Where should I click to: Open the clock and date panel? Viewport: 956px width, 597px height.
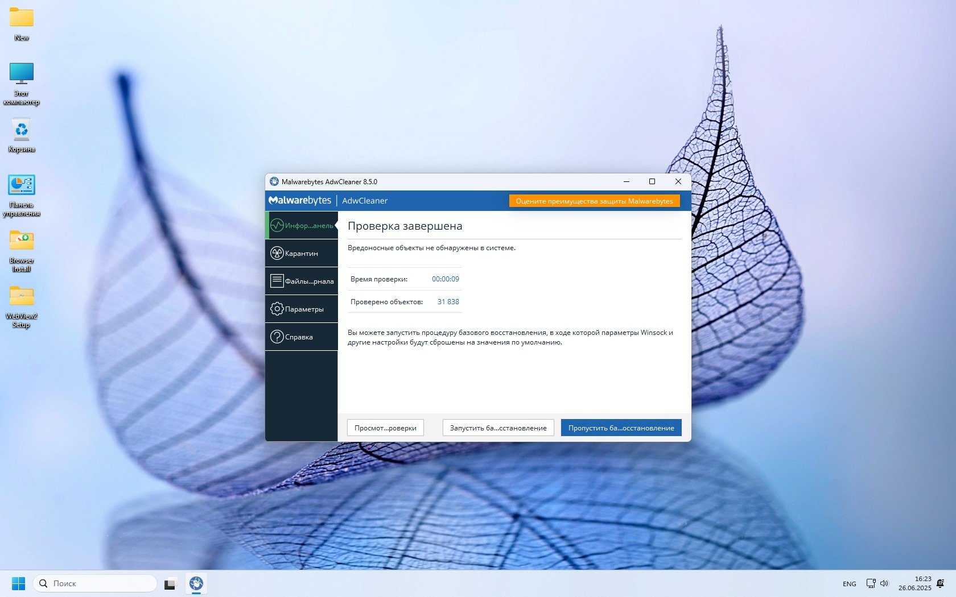[914, 583]
